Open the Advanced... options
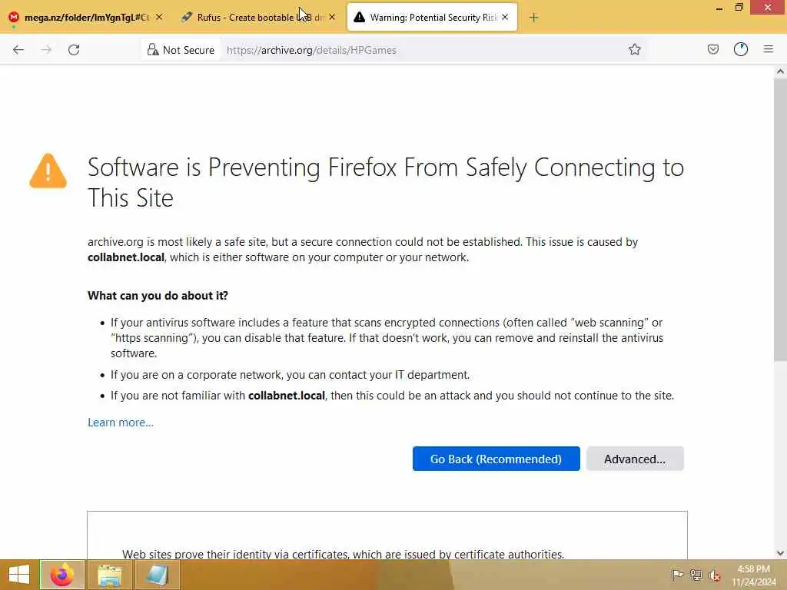 click(x=634, y=459)
